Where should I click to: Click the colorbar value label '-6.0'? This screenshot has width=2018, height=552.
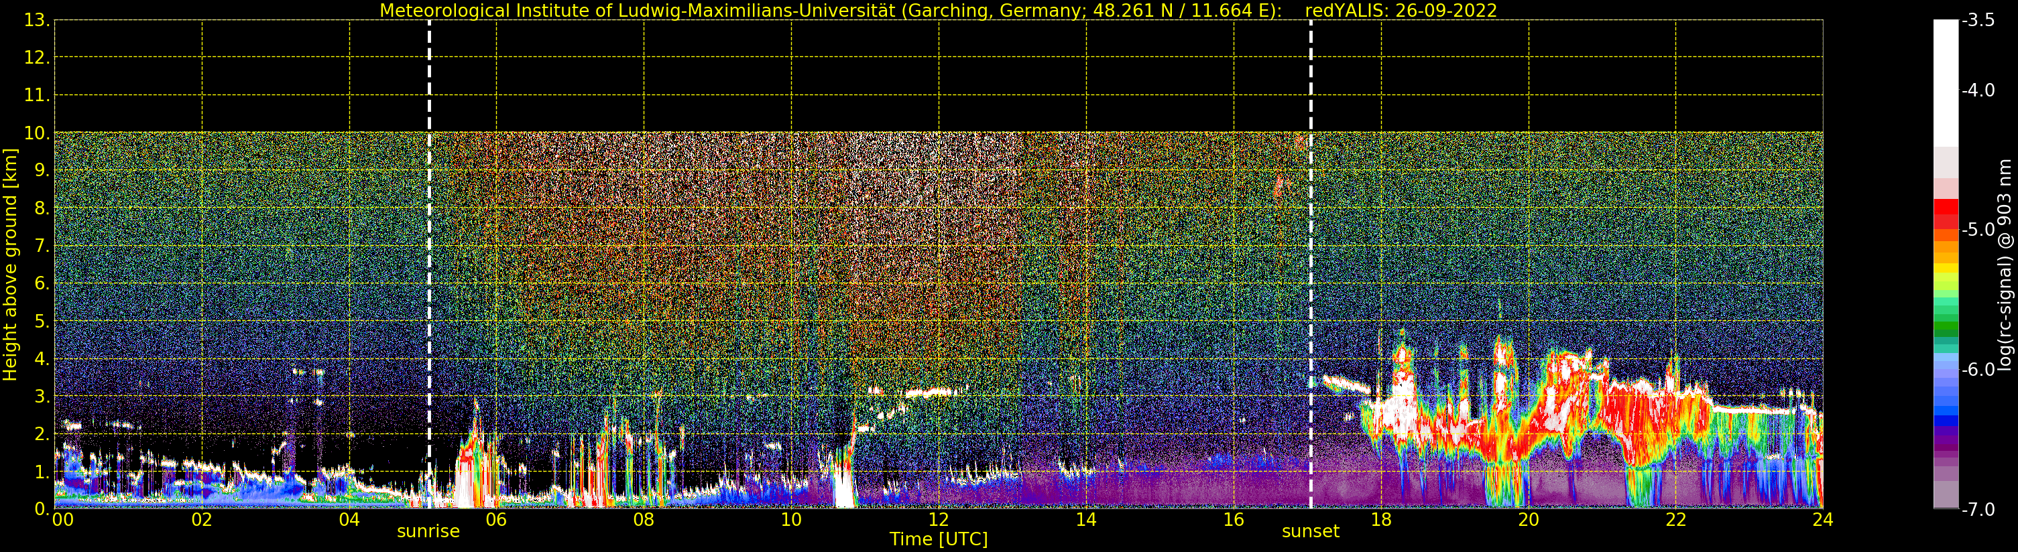click(1978, 370)
